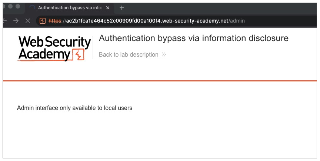Click the back navigation arrow

tap(5, 21)
